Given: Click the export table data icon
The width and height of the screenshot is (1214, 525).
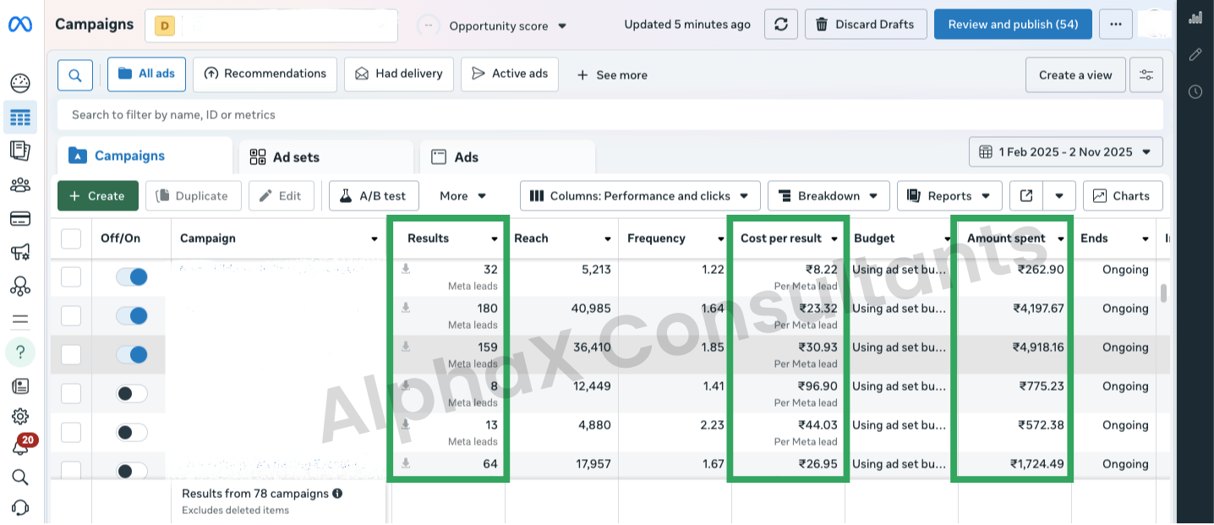Looking at the screenshot, I should pos(1026,196).
